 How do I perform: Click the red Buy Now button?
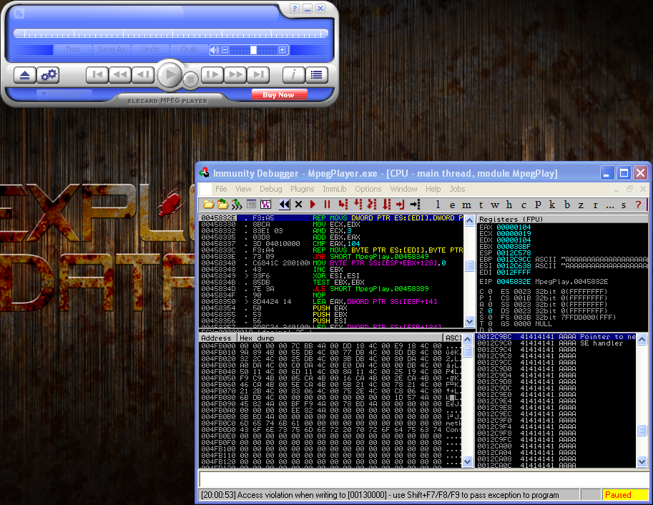tap(279, 94)
